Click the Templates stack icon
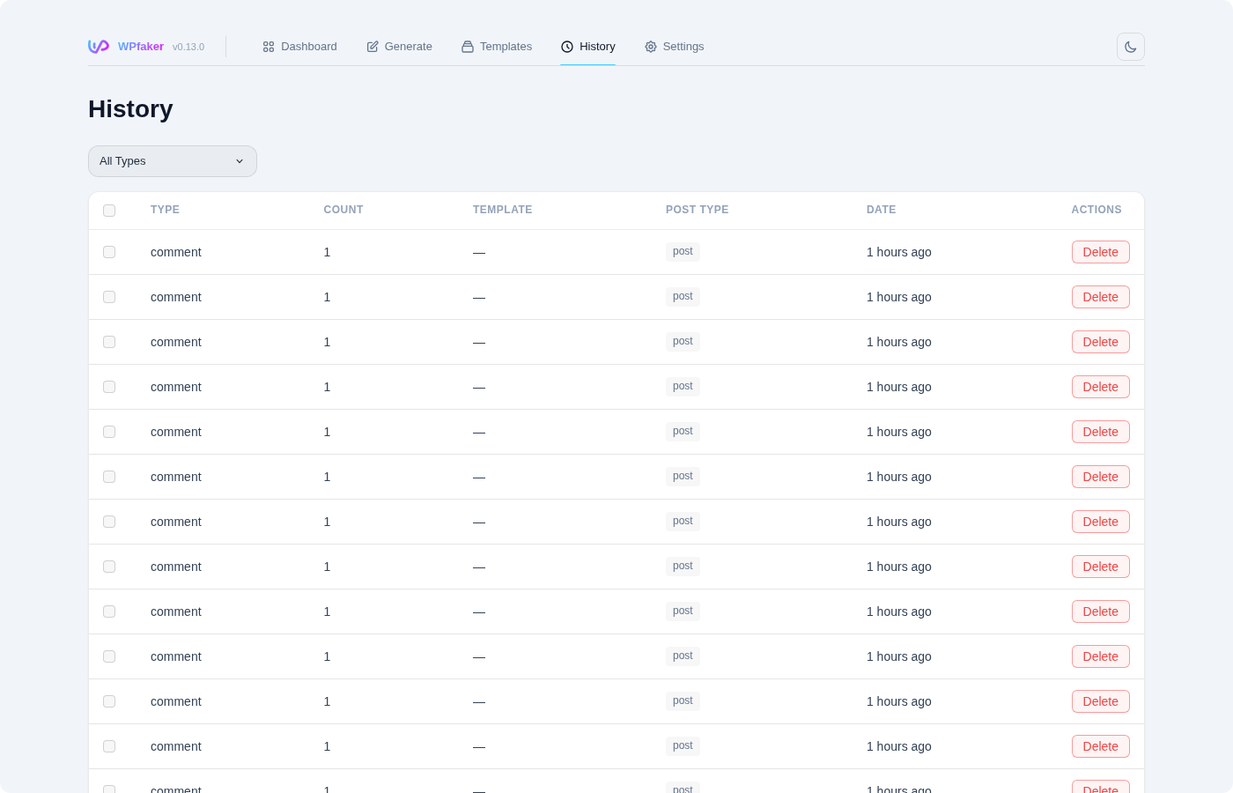1233x793 pixels. [468, 47]
